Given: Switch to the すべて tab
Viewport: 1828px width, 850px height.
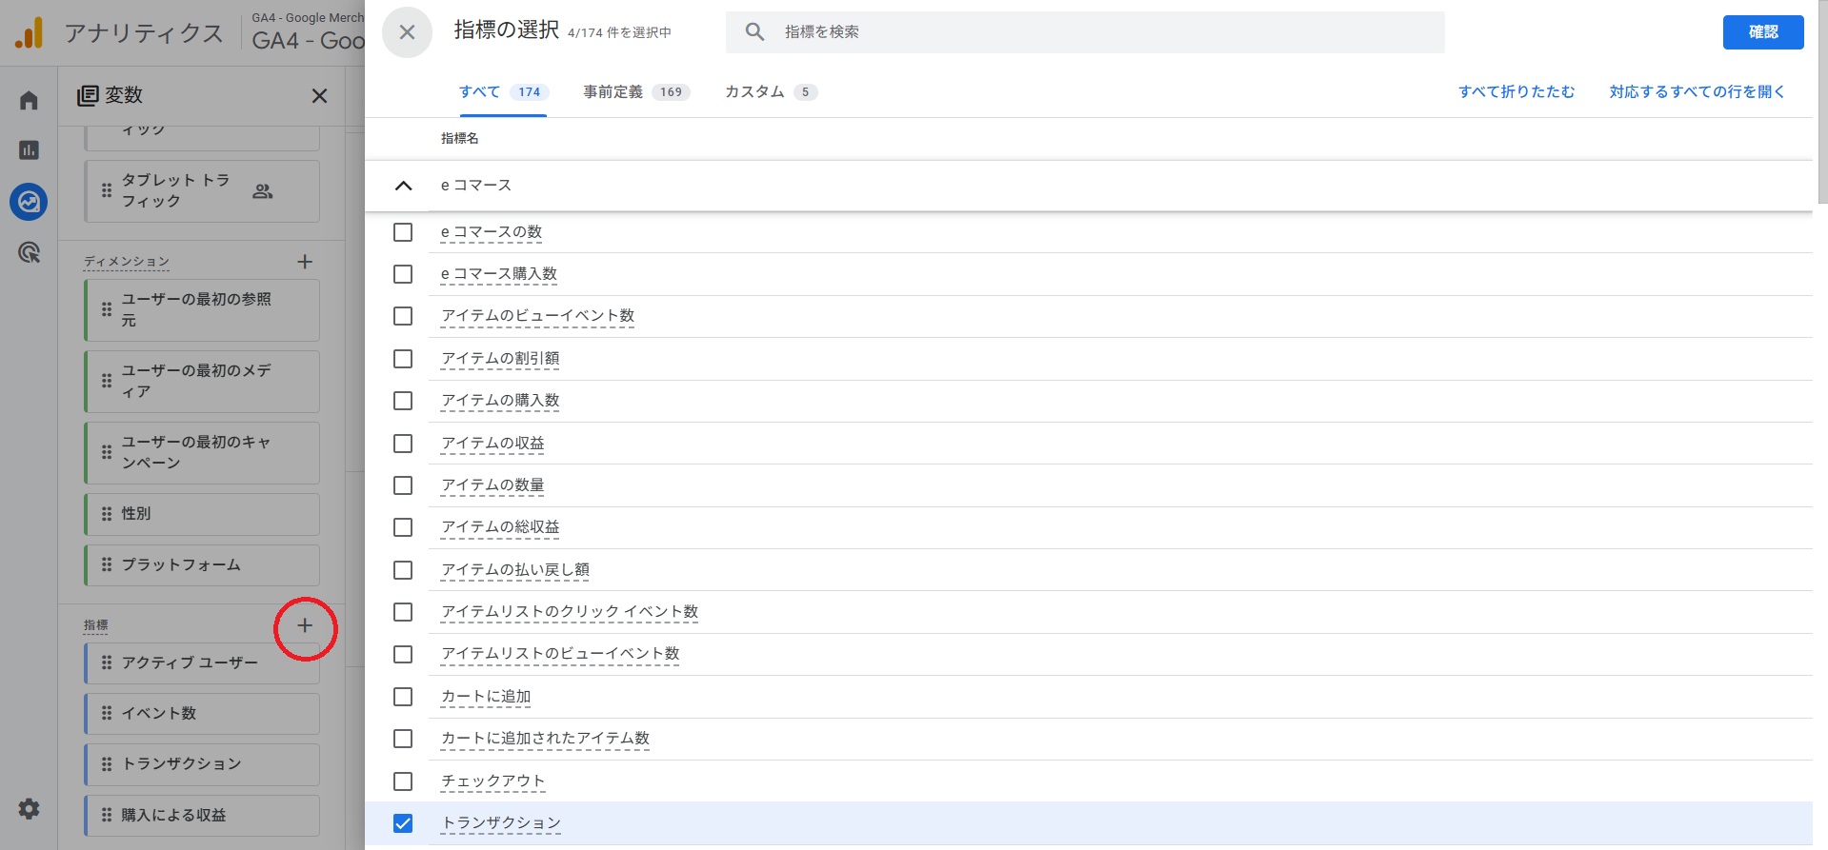Looking at the screenshot, I should click(503, 92).
